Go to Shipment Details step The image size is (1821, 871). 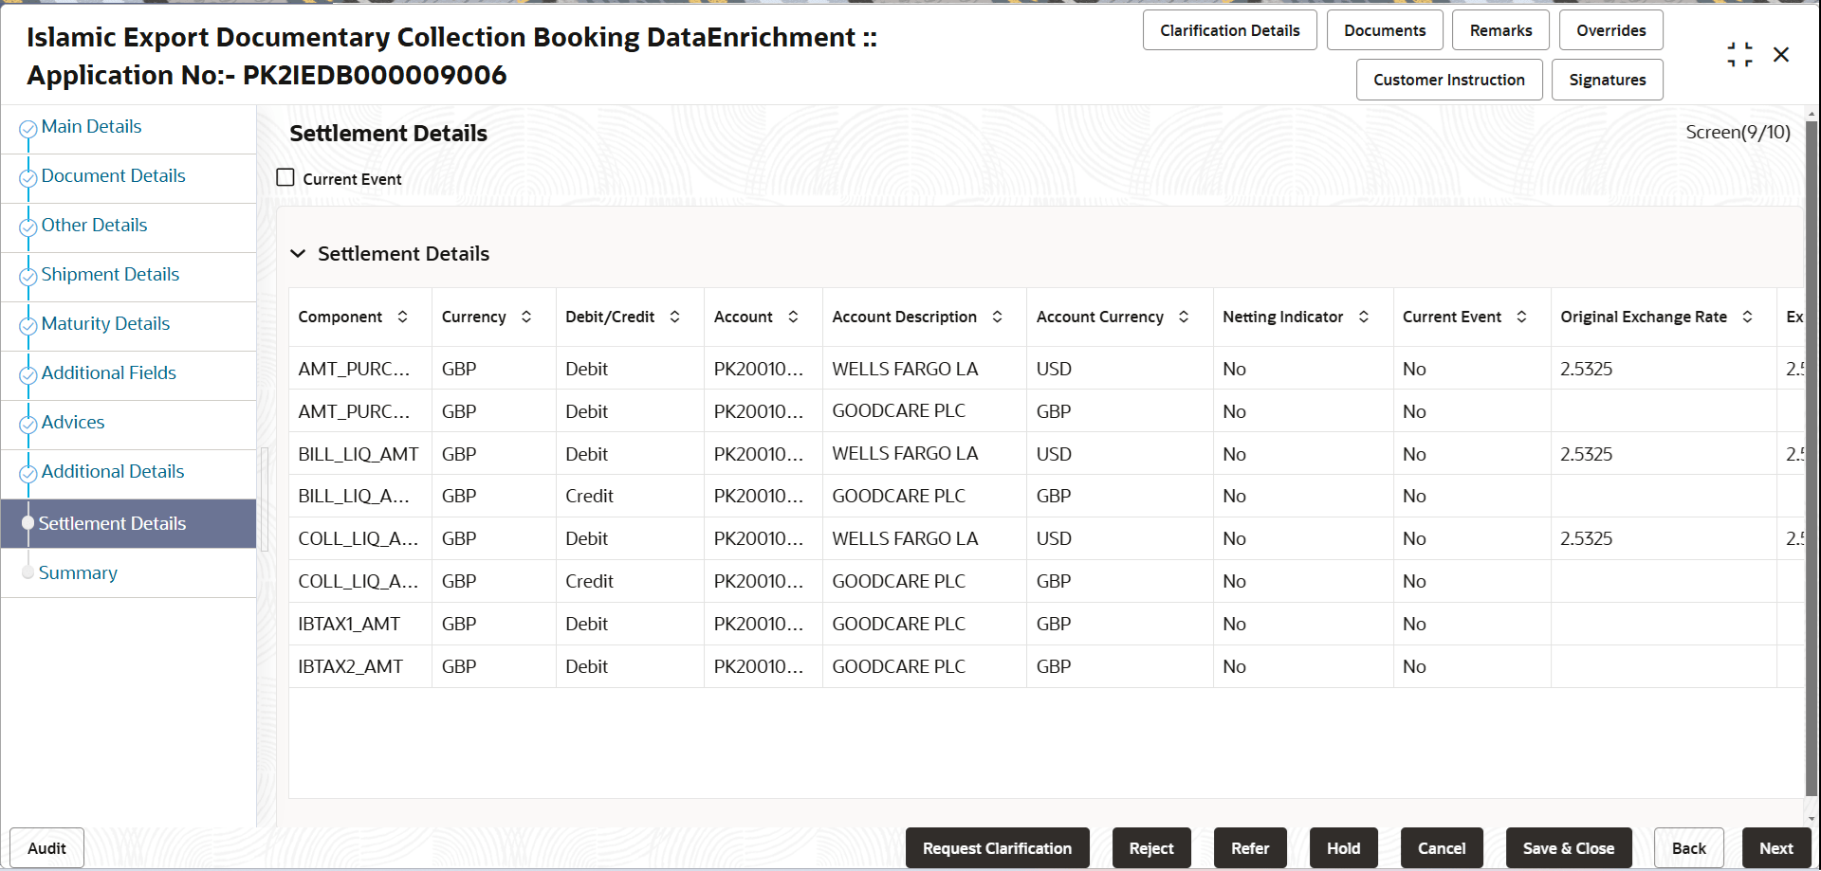tap(110, 274)
